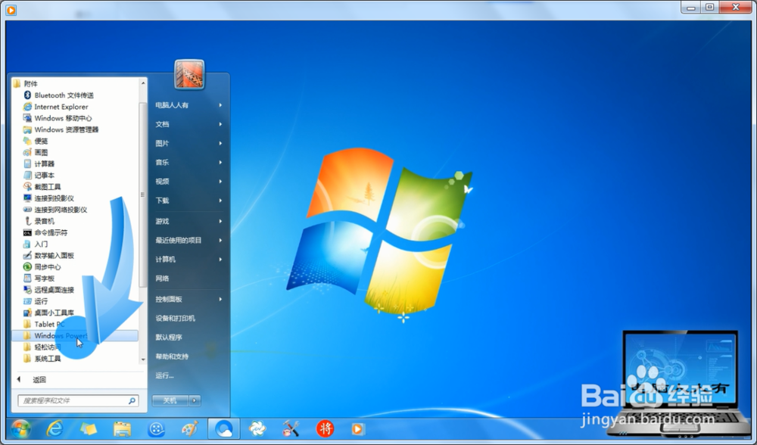757x445 pixels.
Task: Open the 画图 paint program entry
Action: point(36,153)
